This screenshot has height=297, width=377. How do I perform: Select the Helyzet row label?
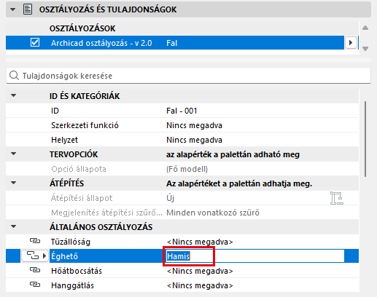[x=64, y=140]
